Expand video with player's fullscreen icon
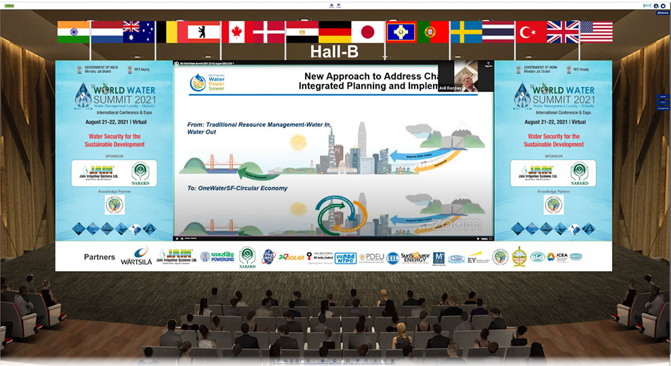 pyautogui.click(x=491, y=239)
